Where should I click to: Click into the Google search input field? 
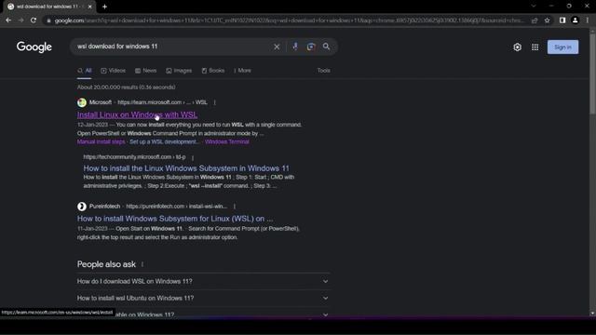coord(173,47)
